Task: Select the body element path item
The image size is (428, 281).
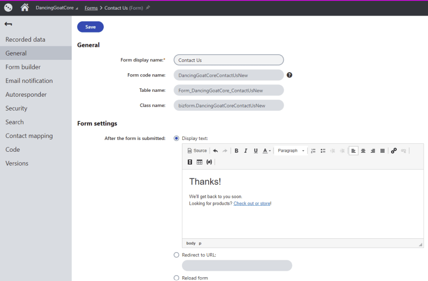Action: (x=191, y=243)
